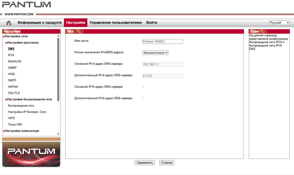294x175 pixels.
Task: Open SSL/TLS settings in sidebar
Action: (x=14, y=93)
